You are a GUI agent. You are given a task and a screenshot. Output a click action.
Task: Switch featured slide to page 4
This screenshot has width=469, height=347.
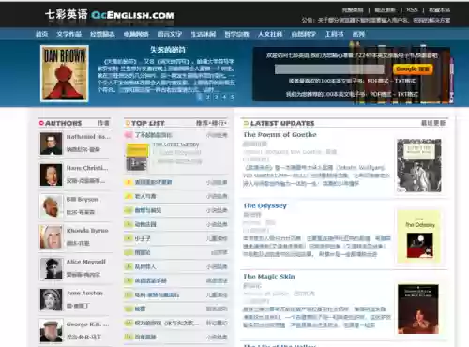tap(224, 98)
